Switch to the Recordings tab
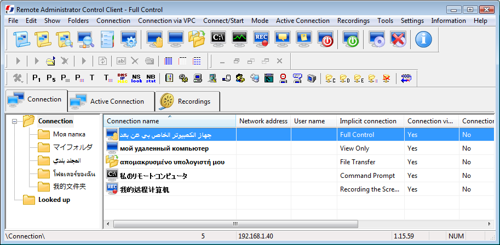500x245 pixels. 187,101
